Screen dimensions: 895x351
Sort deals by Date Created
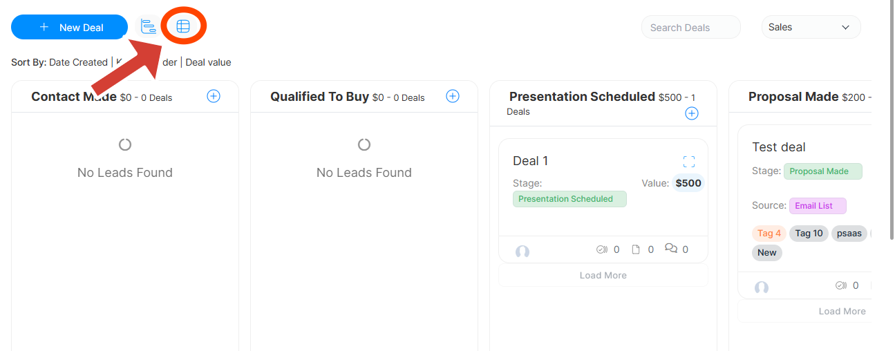78,62
